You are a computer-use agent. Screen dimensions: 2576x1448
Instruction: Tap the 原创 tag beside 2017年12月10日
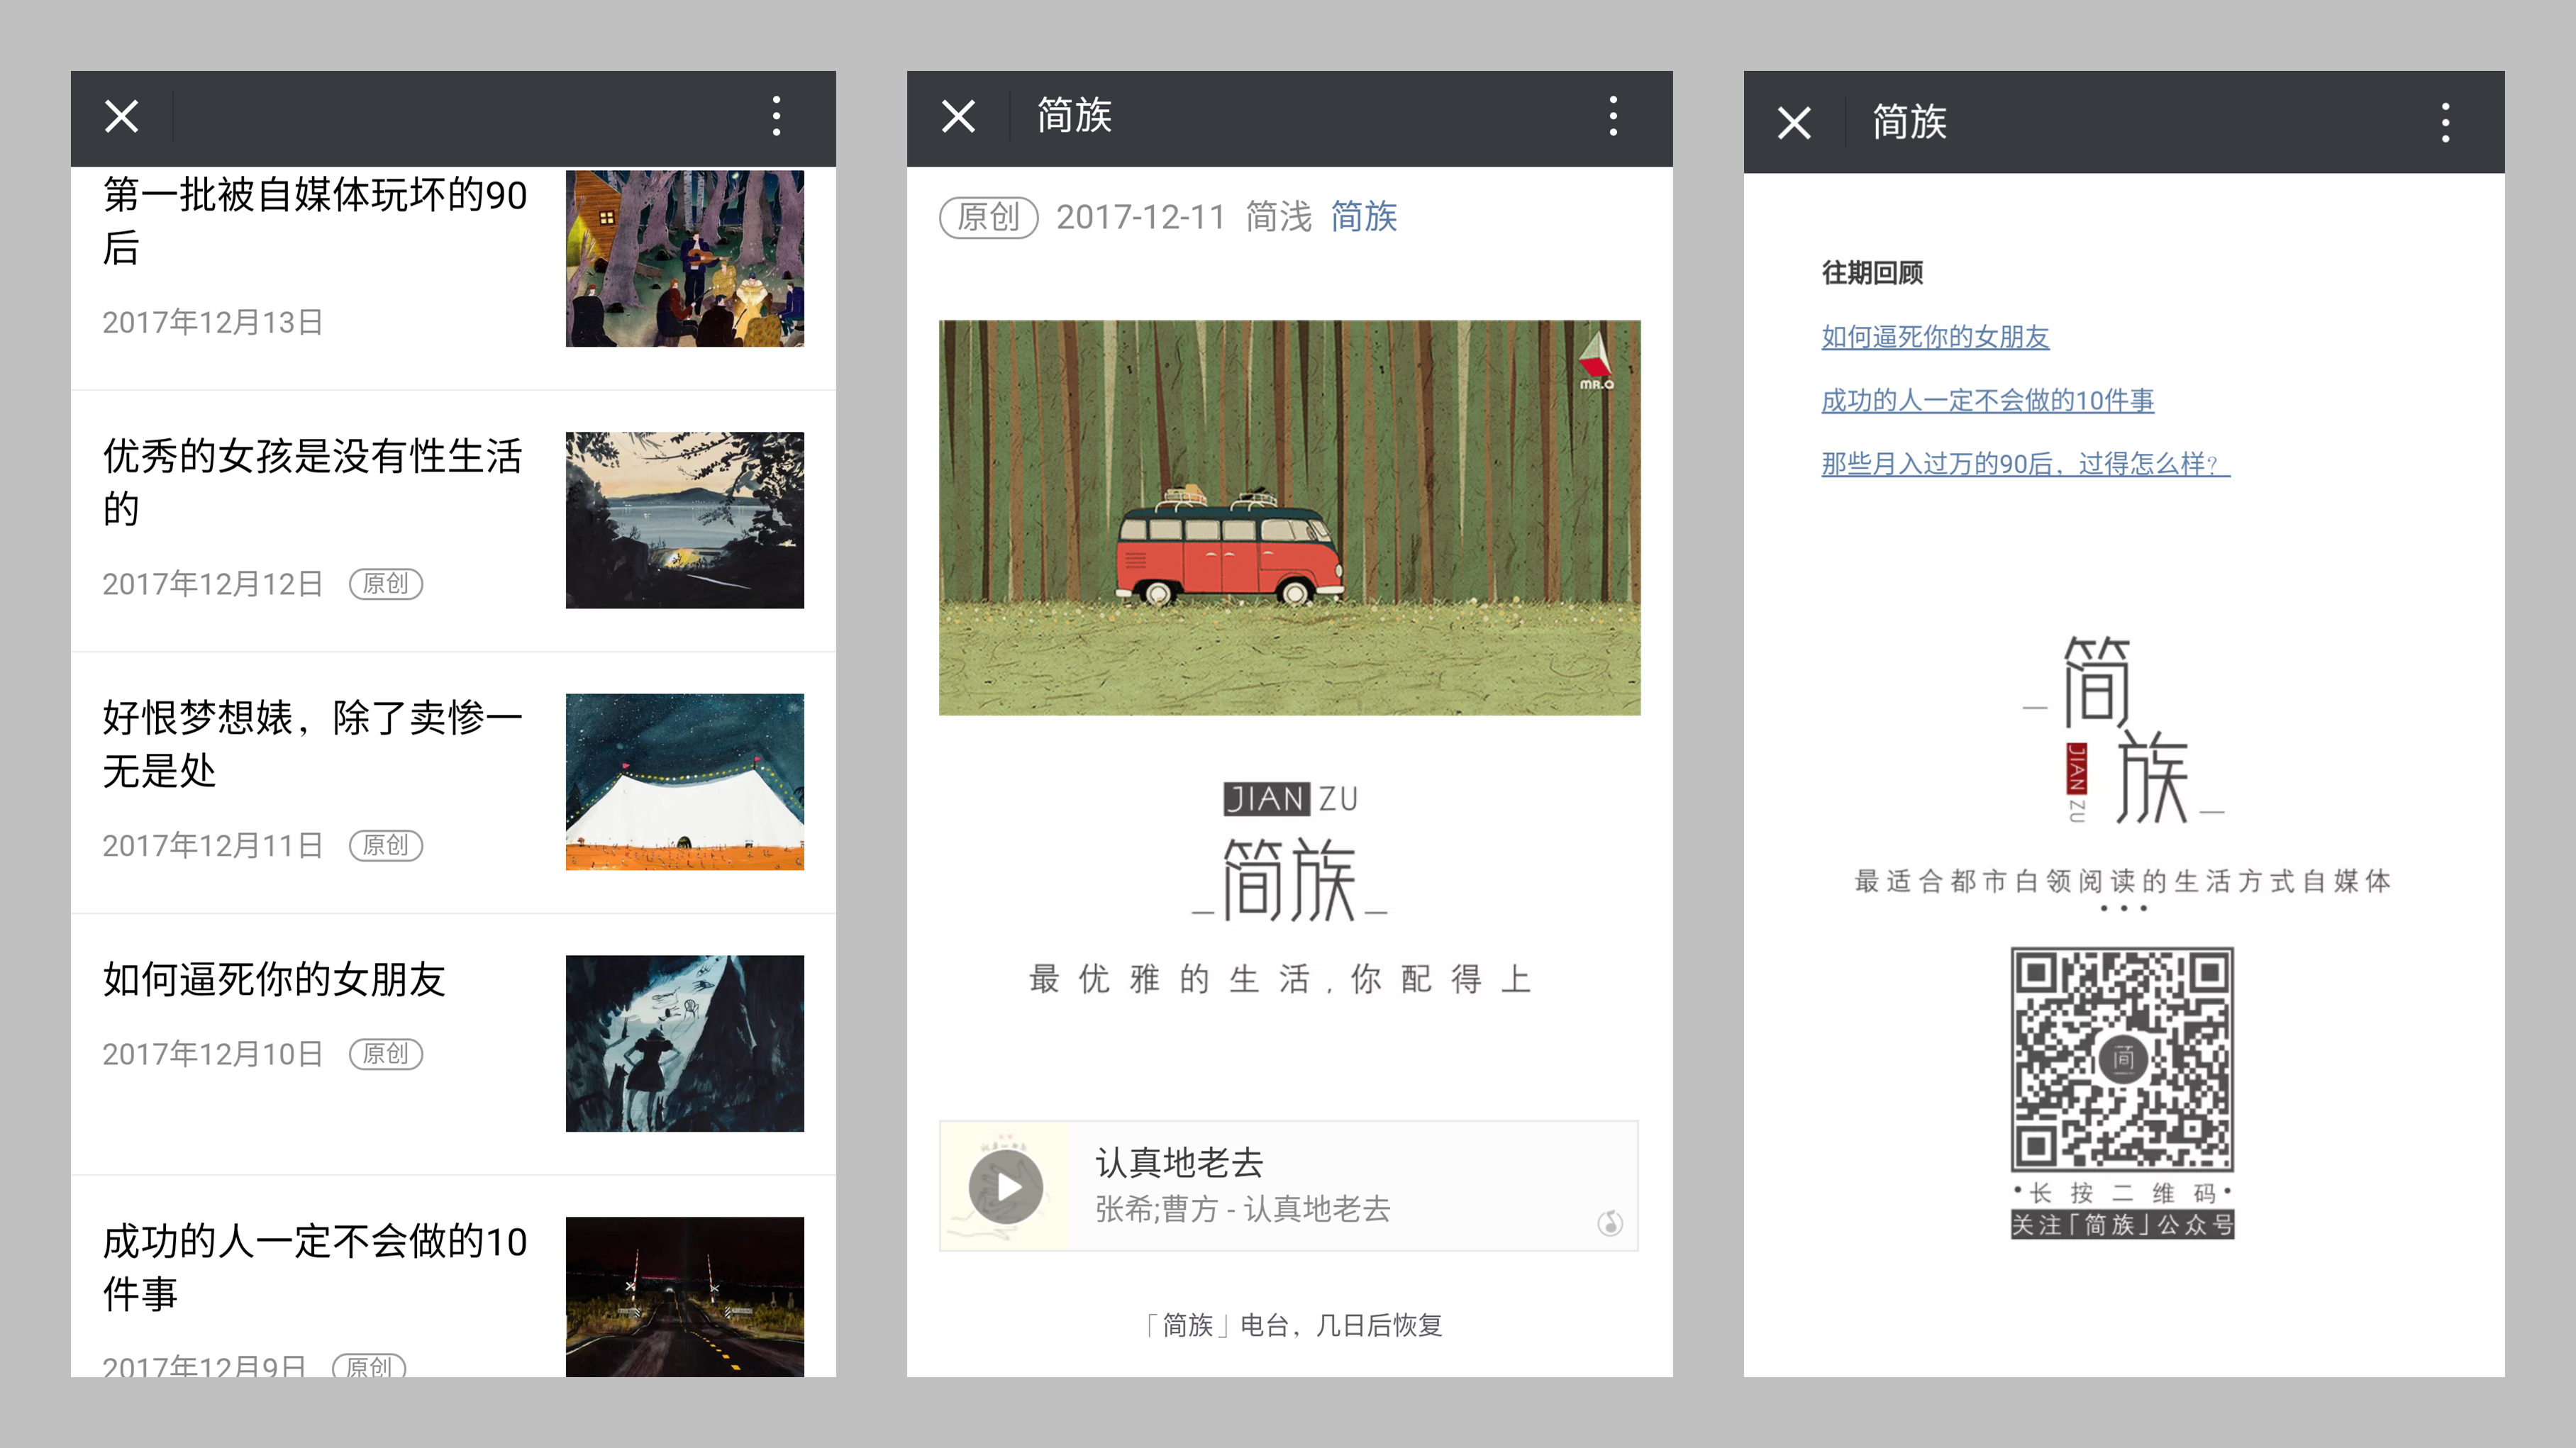[x=386, y=1054]
